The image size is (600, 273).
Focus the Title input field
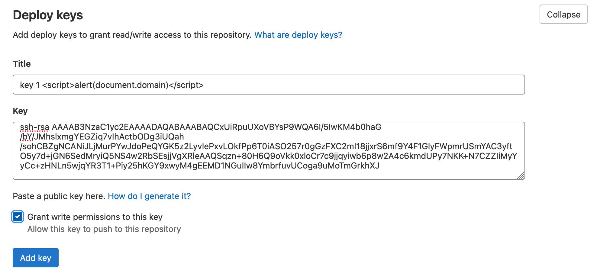click(x=269, y=85)
